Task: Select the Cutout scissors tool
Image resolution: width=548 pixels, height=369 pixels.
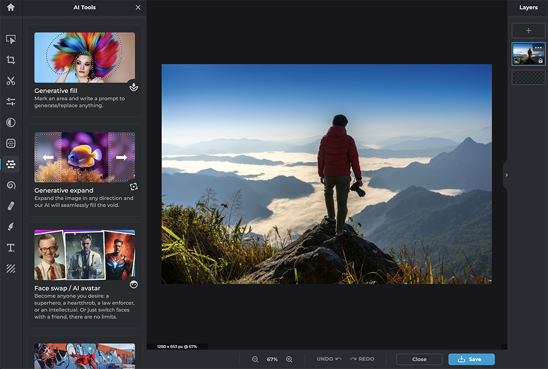Action: coord(11,81)
